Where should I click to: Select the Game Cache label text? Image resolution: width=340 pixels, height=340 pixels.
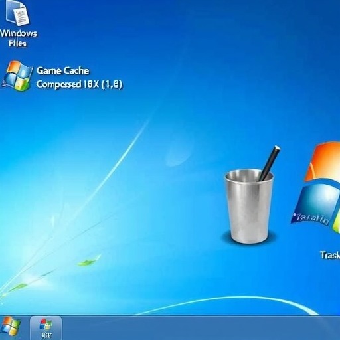click(63, 71)
